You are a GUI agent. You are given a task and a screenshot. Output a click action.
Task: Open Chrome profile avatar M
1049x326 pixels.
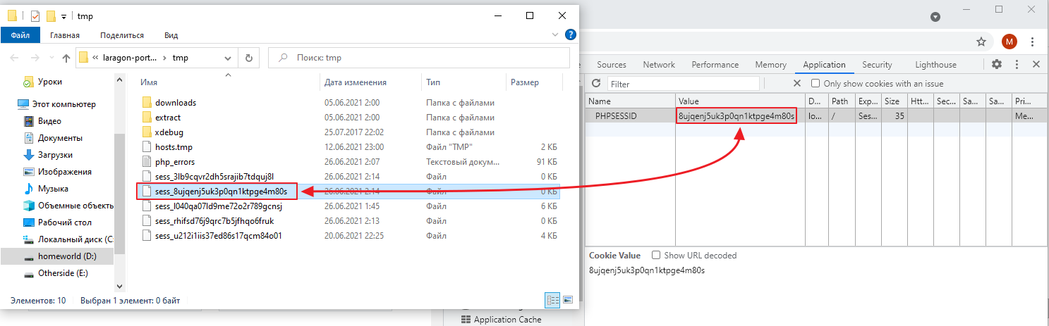click(1009, 42)
